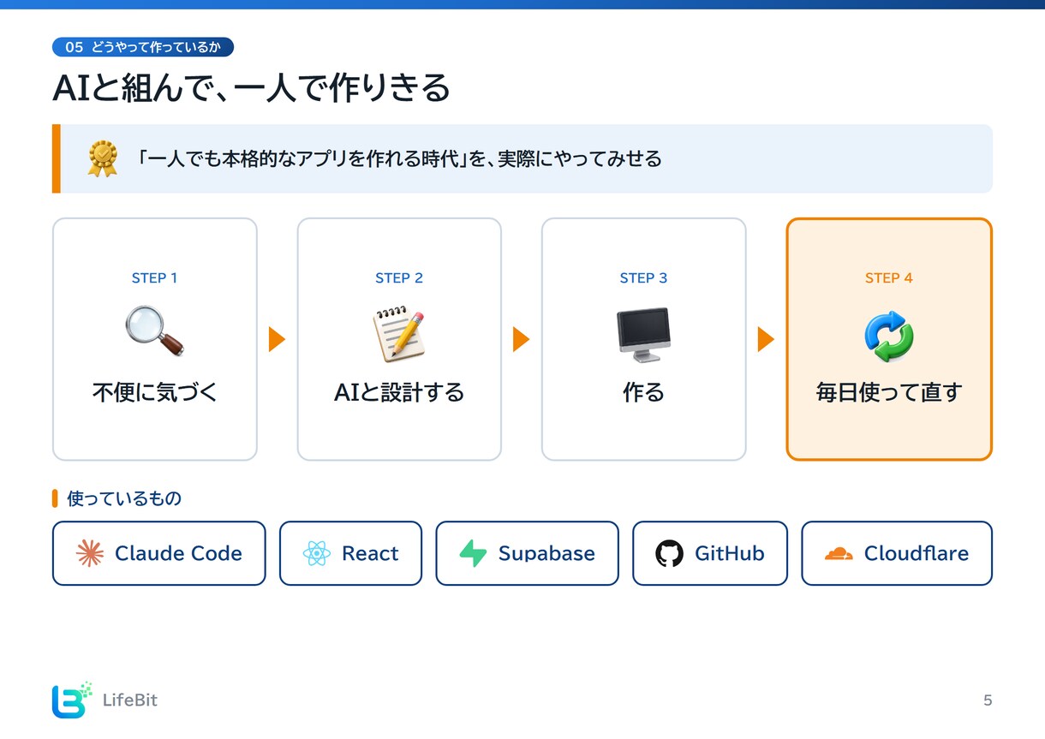Click the STEP 1 label

pos(155,277)
